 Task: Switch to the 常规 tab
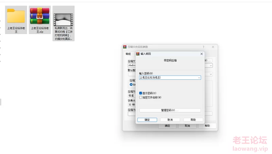(x=128, y=54)
